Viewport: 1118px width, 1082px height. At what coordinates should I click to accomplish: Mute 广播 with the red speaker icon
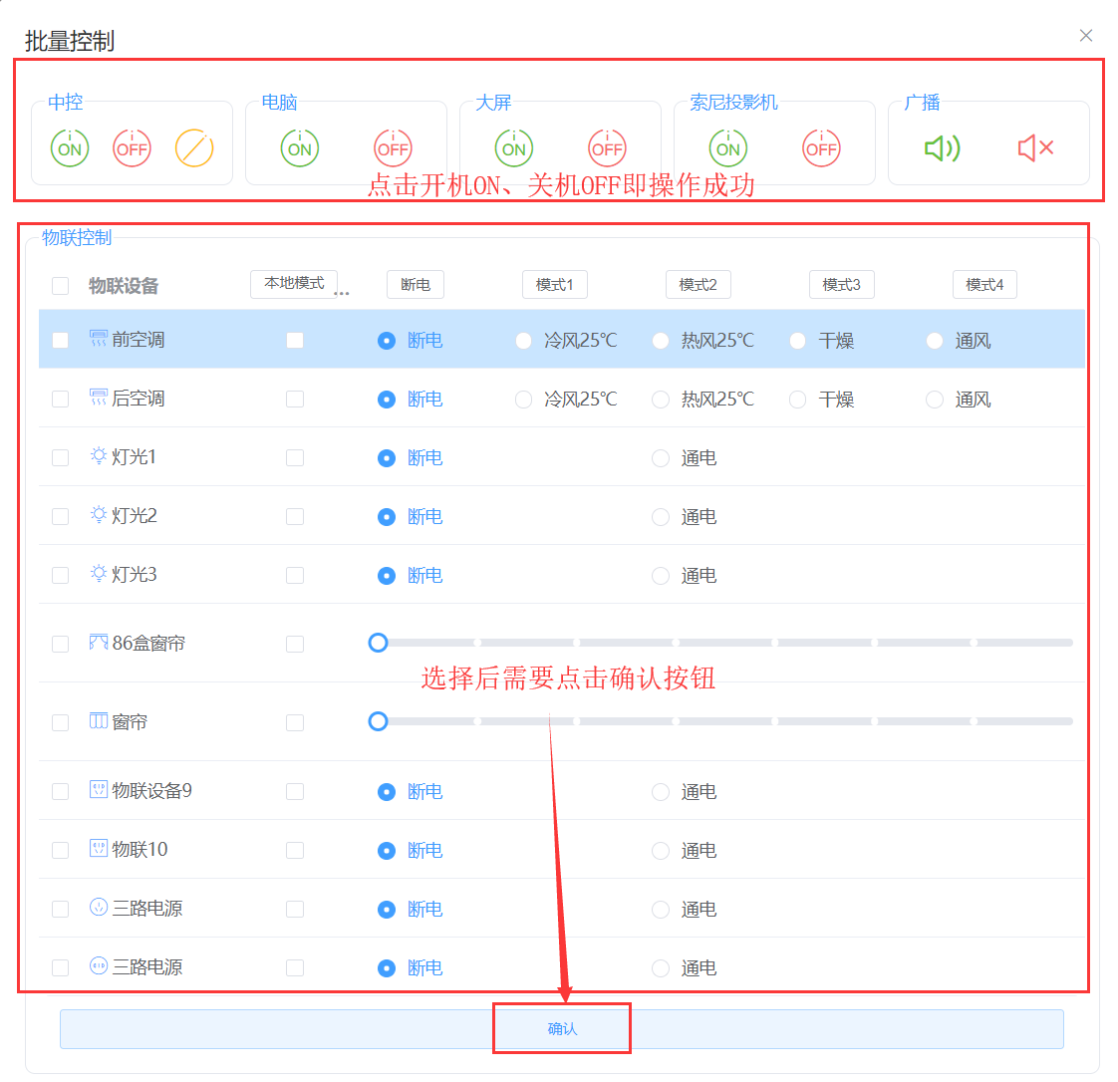coord(1035,148)
